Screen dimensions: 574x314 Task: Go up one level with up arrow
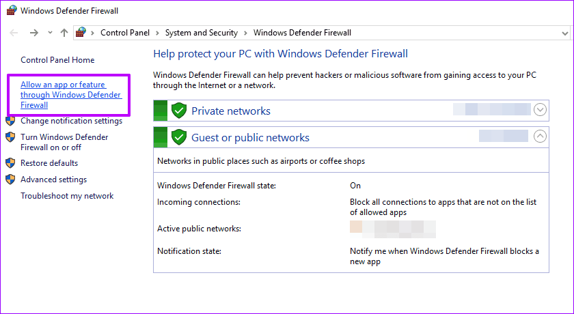pos(64,33)
